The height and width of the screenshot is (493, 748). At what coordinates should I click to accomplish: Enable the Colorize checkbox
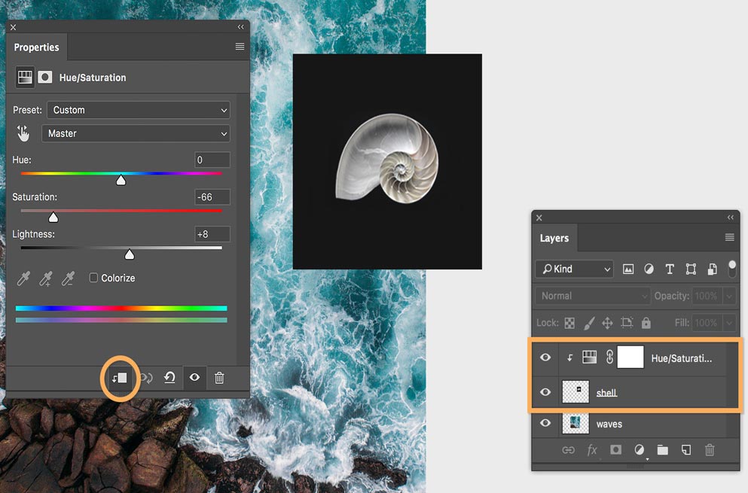point(93,278)
